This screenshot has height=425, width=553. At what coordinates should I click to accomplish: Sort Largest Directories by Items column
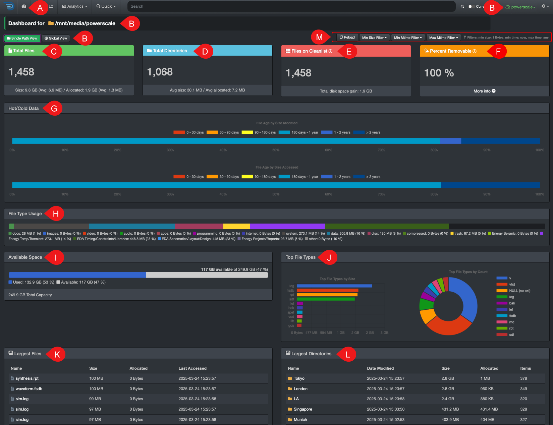(526, 368)
